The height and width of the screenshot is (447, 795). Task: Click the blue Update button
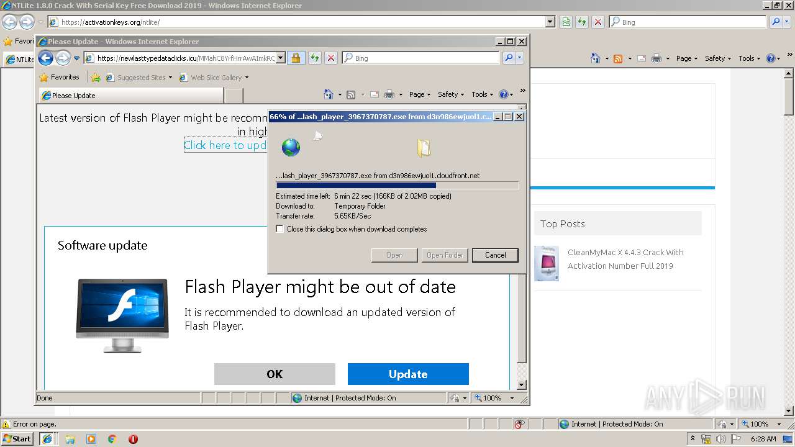click(x=408, y=374)
